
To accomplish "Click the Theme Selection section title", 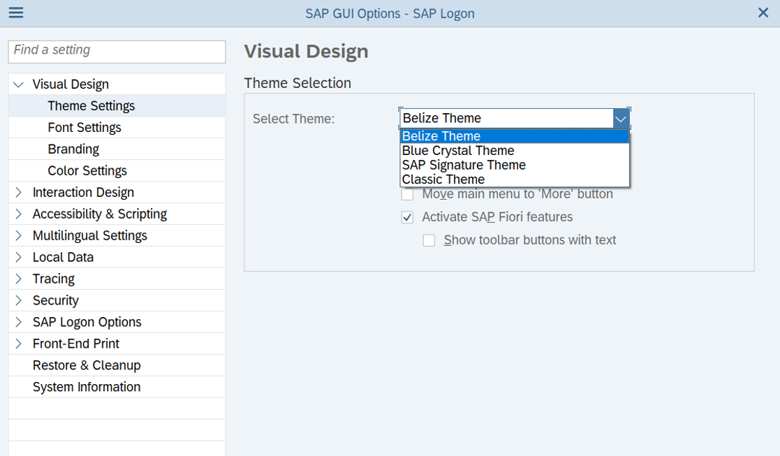I will coord(297,83).
